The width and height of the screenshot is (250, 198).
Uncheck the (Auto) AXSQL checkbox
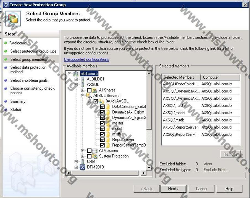pos(96,101)
